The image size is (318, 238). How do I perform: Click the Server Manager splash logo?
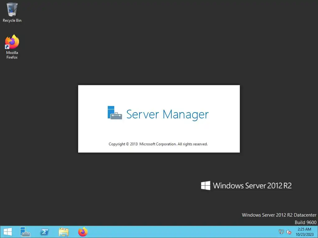115,113
